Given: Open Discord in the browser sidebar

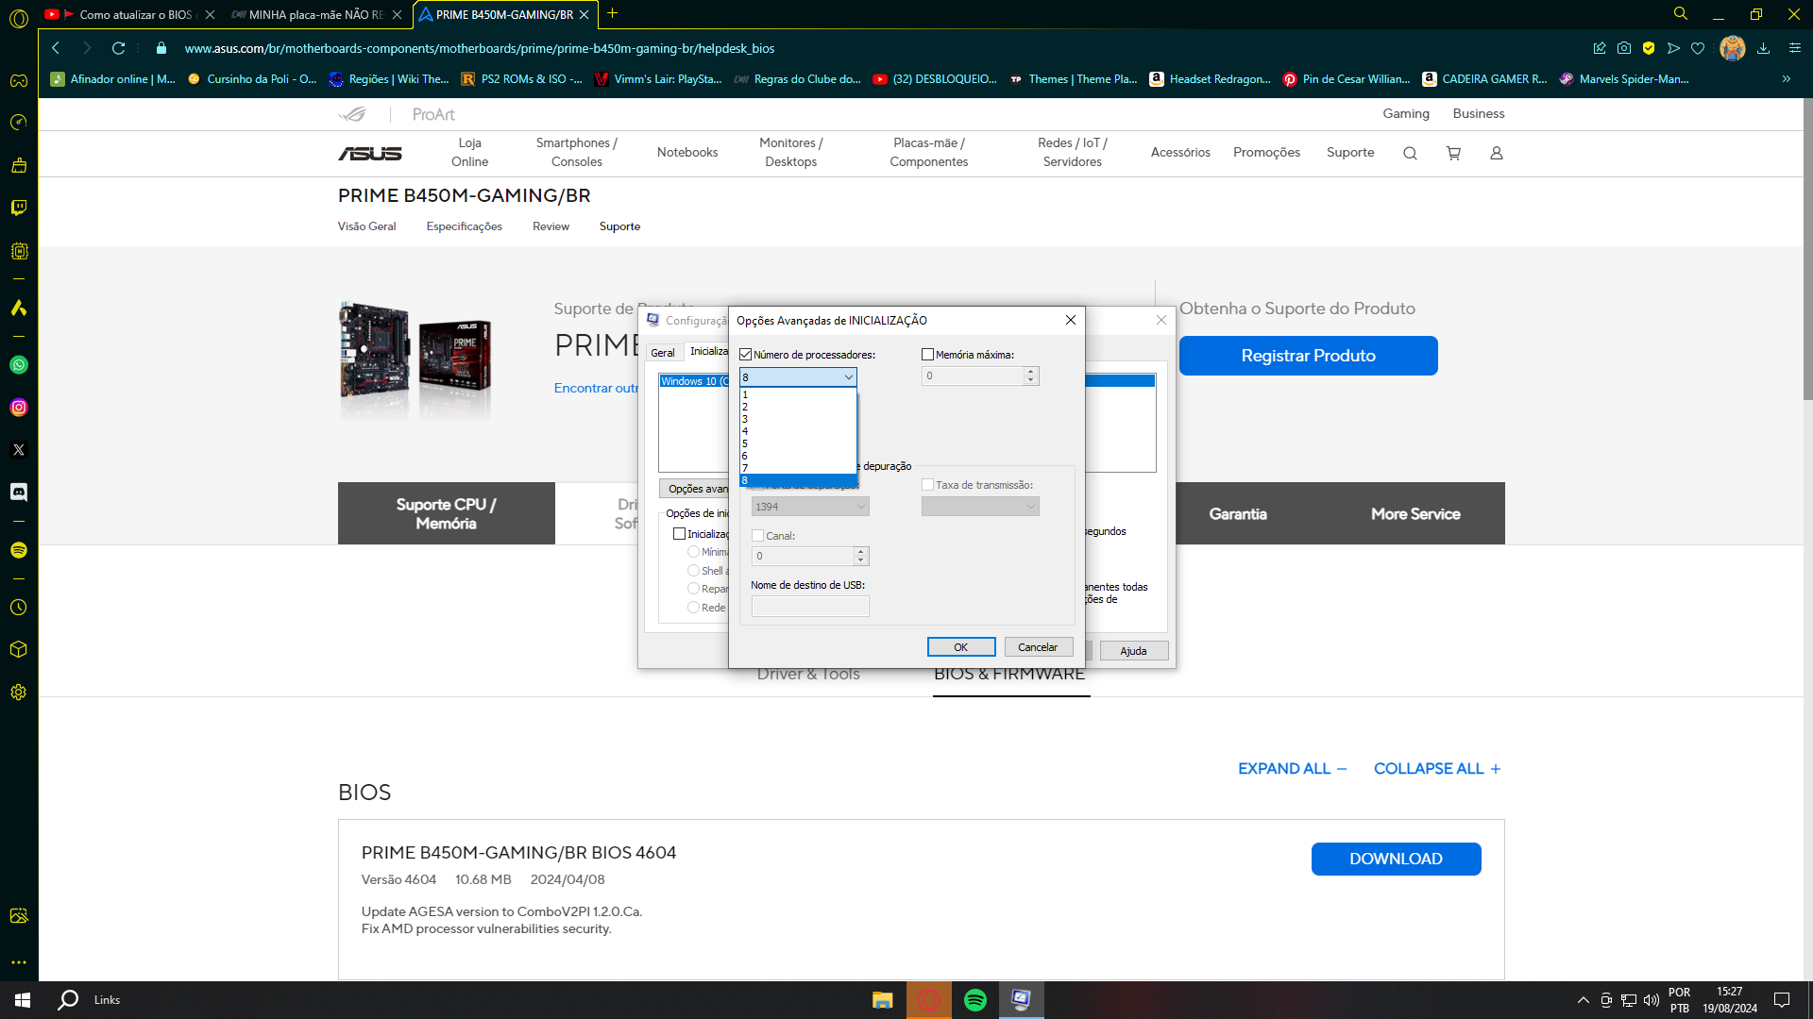Looking at the screenshot, I should pyautogui.click(x=19, y=493).
